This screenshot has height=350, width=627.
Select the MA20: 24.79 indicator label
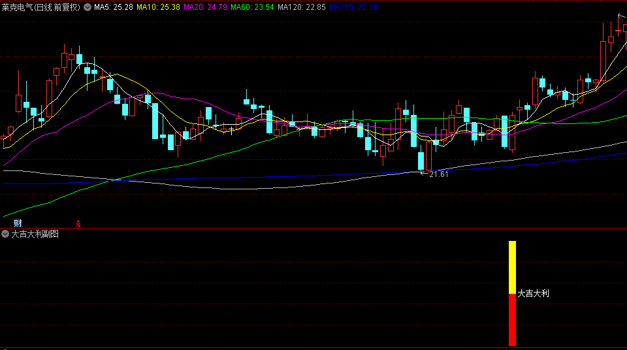pos(206,7)
